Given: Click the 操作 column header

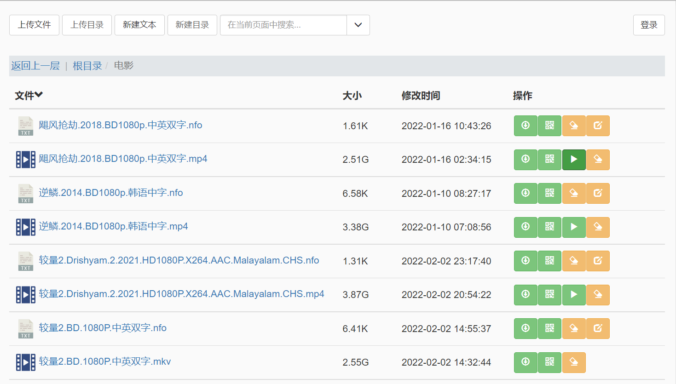Looking at the screenshot, I should 523,96.
